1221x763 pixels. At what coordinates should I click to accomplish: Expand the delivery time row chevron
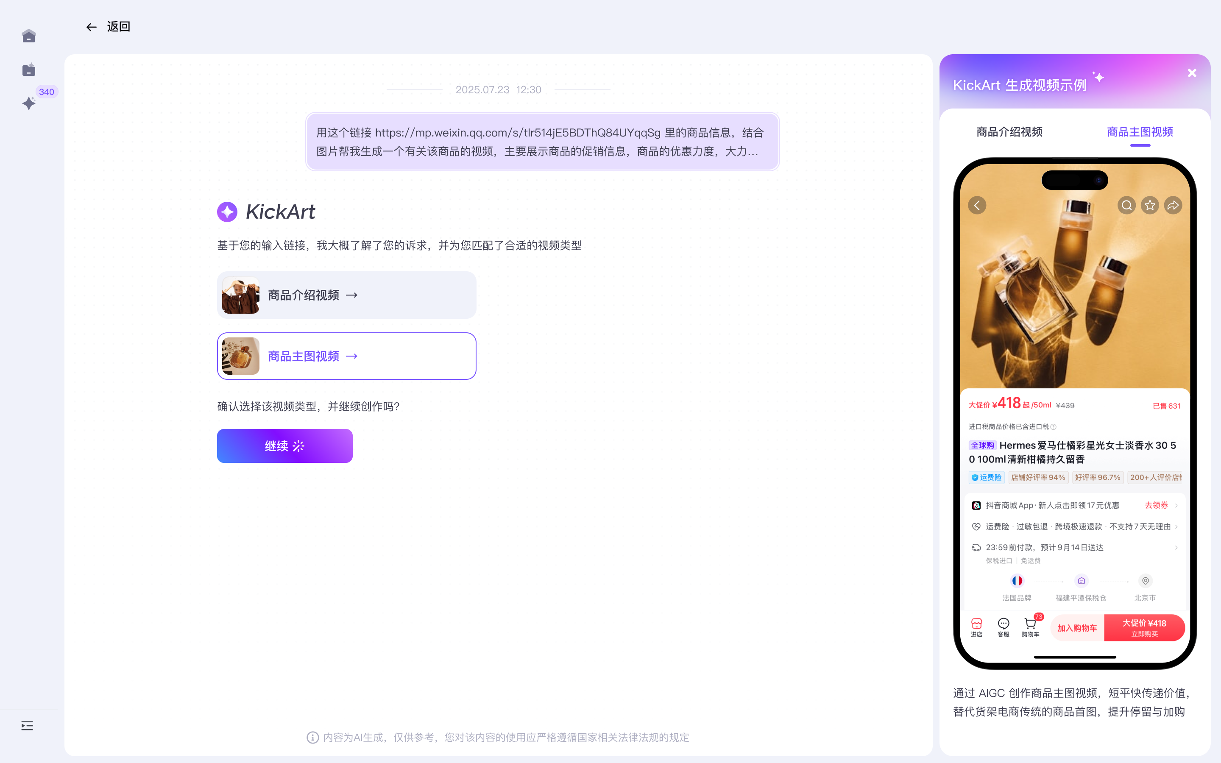tap(1176, 548)
